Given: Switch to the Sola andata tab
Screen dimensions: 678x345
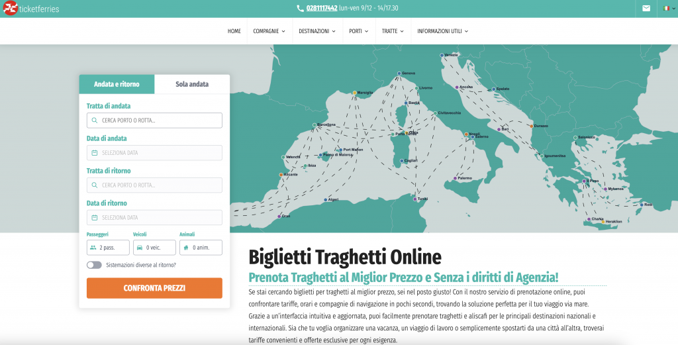Looking at the screenshot, I should coord(192,84).
